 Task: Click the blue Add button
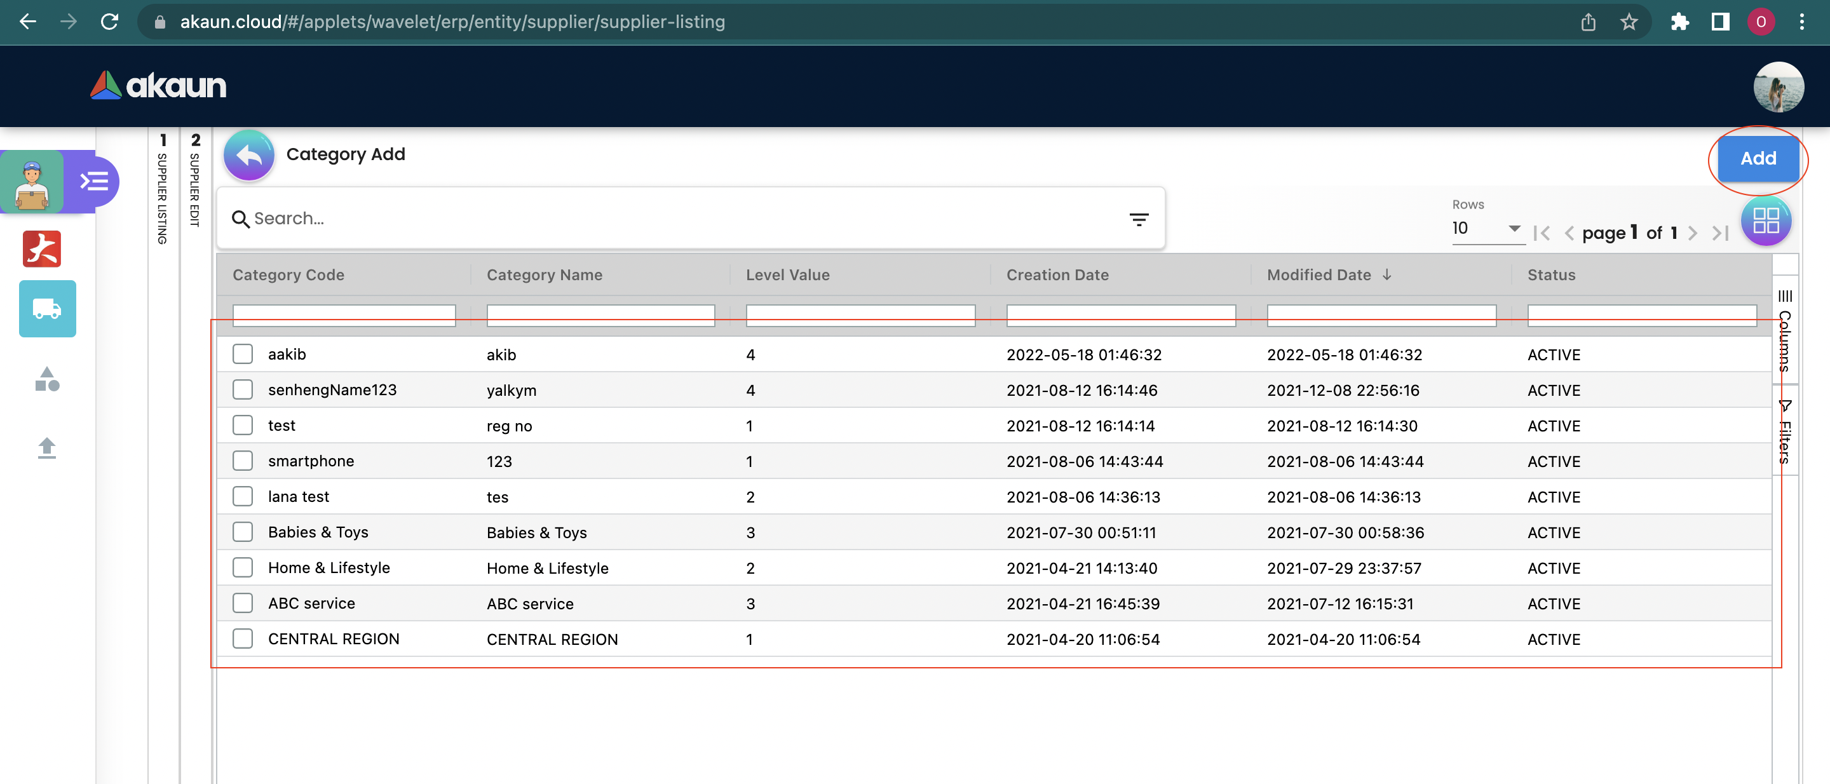click(1758, 158)
